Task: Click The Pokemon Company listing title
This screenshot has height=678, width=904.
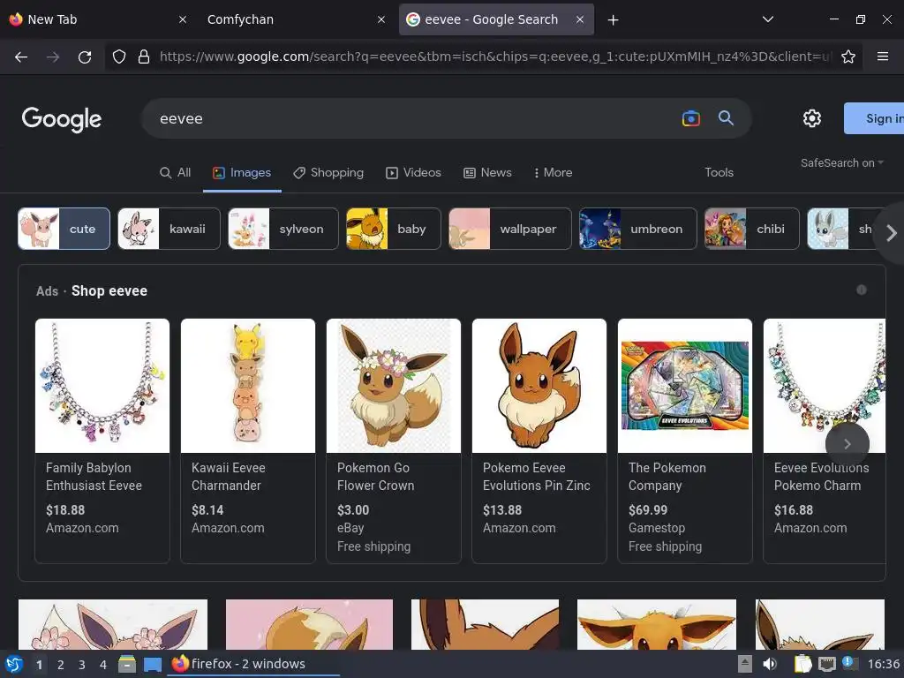Action: click(x=667, y=477)
